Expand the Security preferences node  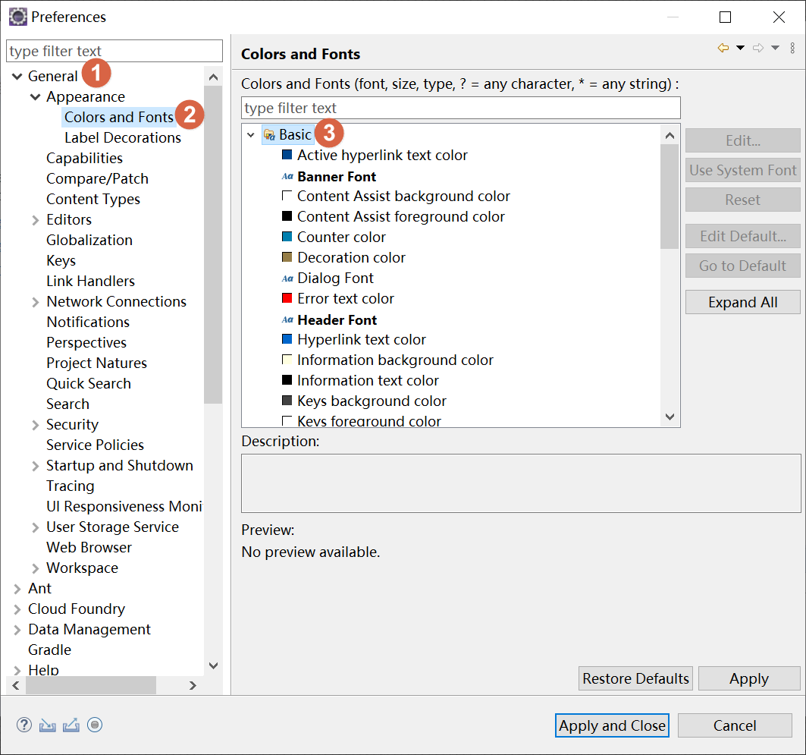point(36,425)
